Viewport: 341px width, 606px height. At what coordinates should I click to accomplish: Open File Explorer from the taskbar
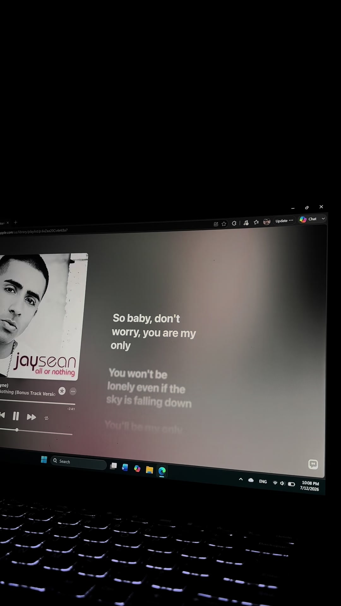149,470
